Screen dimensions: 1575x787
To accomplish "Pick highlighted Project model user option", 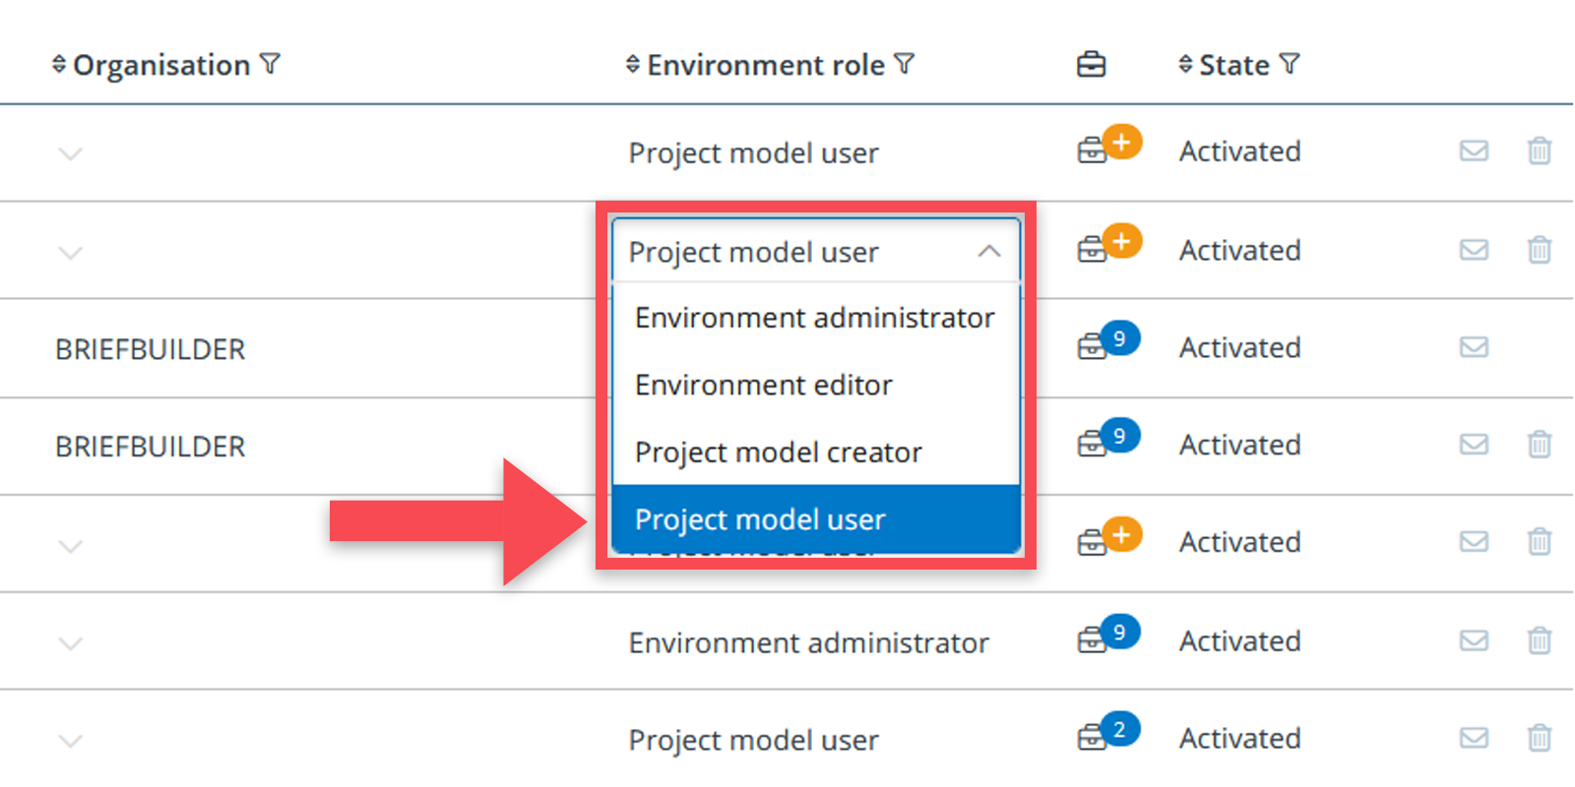I will coord(760,519).
